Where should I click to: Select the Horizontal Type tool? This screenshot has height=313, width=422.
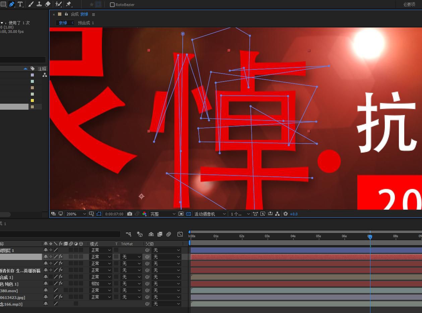coord(20,4)
